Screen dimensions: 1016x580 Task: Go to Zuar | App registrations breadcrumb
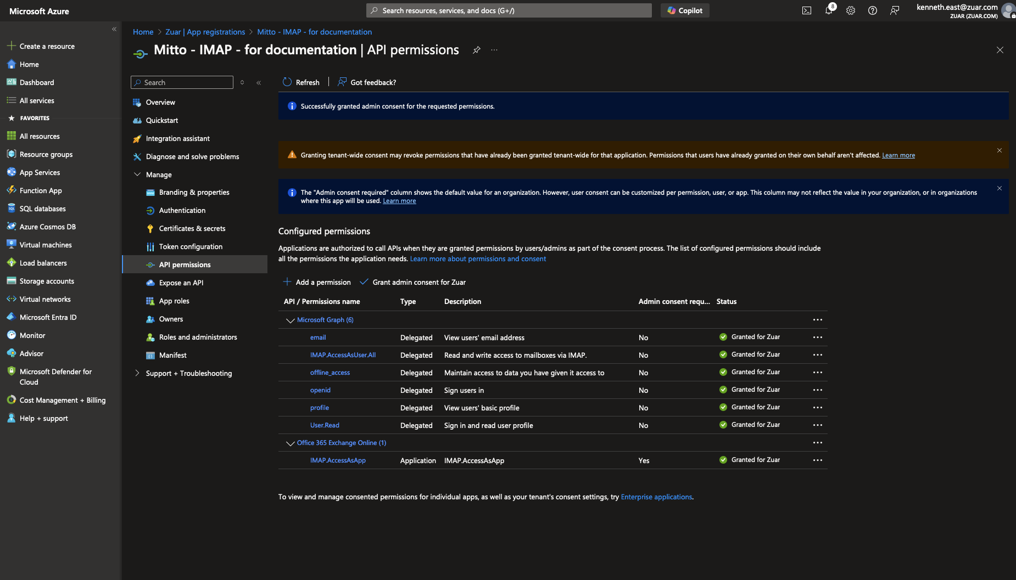(205, 32)
